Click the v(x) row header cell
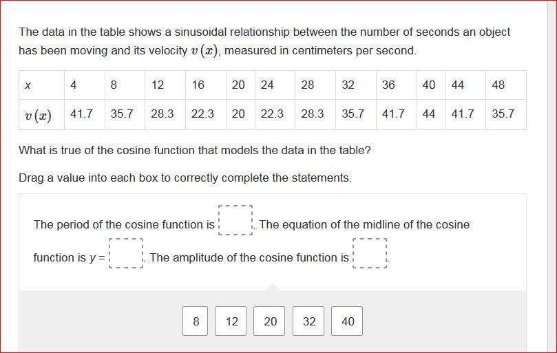The width and height of the screenshot is (557, 353). click(41, 114)
